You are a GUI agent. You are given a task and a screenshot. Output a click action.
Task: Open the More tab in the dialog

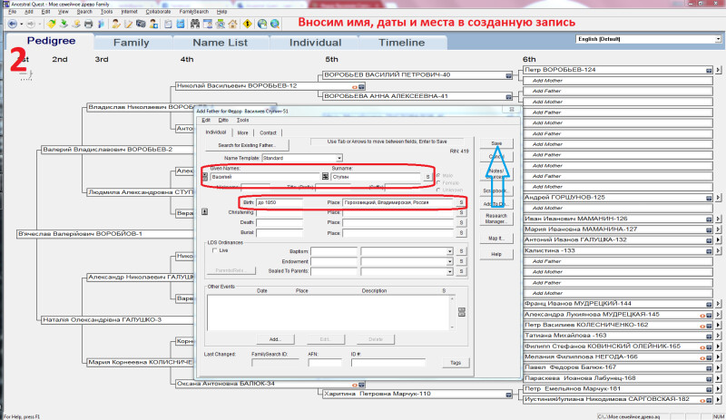(x=242, y=133)
